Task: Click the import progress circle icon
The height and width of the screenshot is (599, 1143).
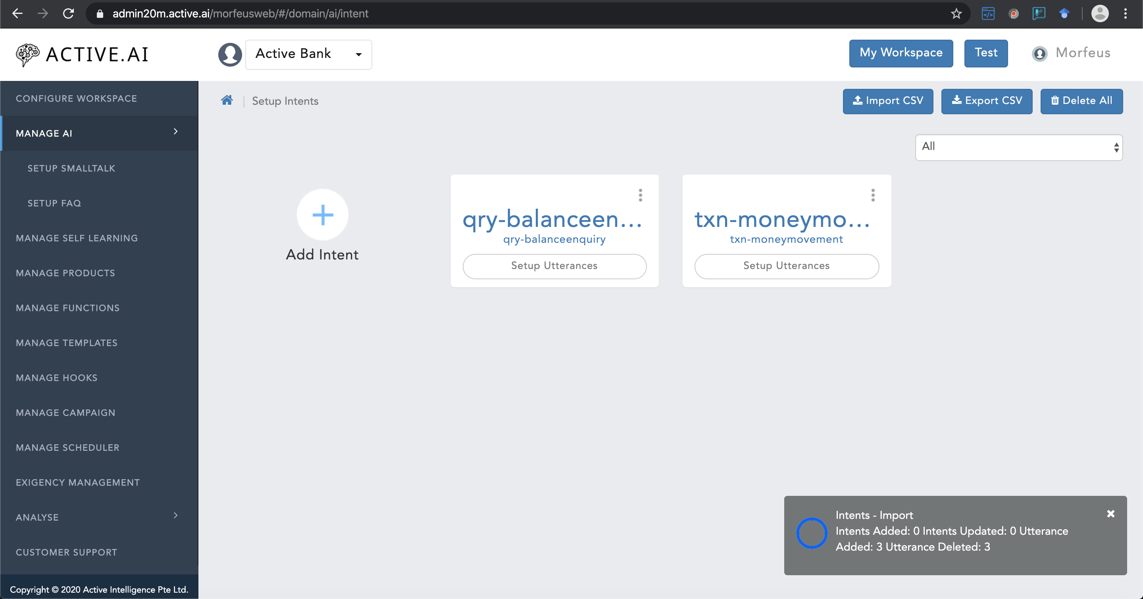Action: pos(812,533)
